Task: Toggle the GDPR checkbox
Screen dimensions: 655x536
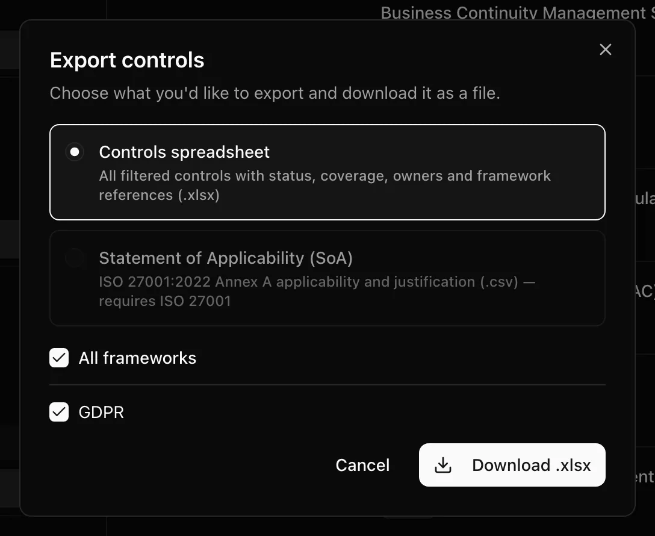Action: coord(59,413)
